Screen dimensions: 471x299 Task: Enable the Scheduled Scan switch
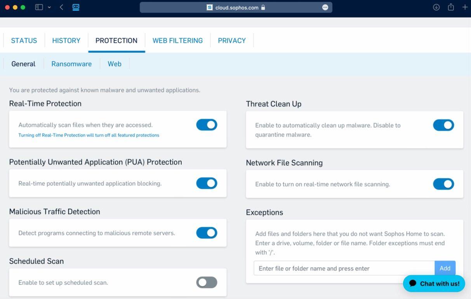[207, 283]
